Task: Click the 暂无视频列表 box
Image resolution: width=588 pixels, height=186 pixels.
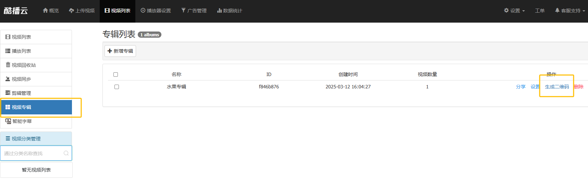Action: point(36,170)
